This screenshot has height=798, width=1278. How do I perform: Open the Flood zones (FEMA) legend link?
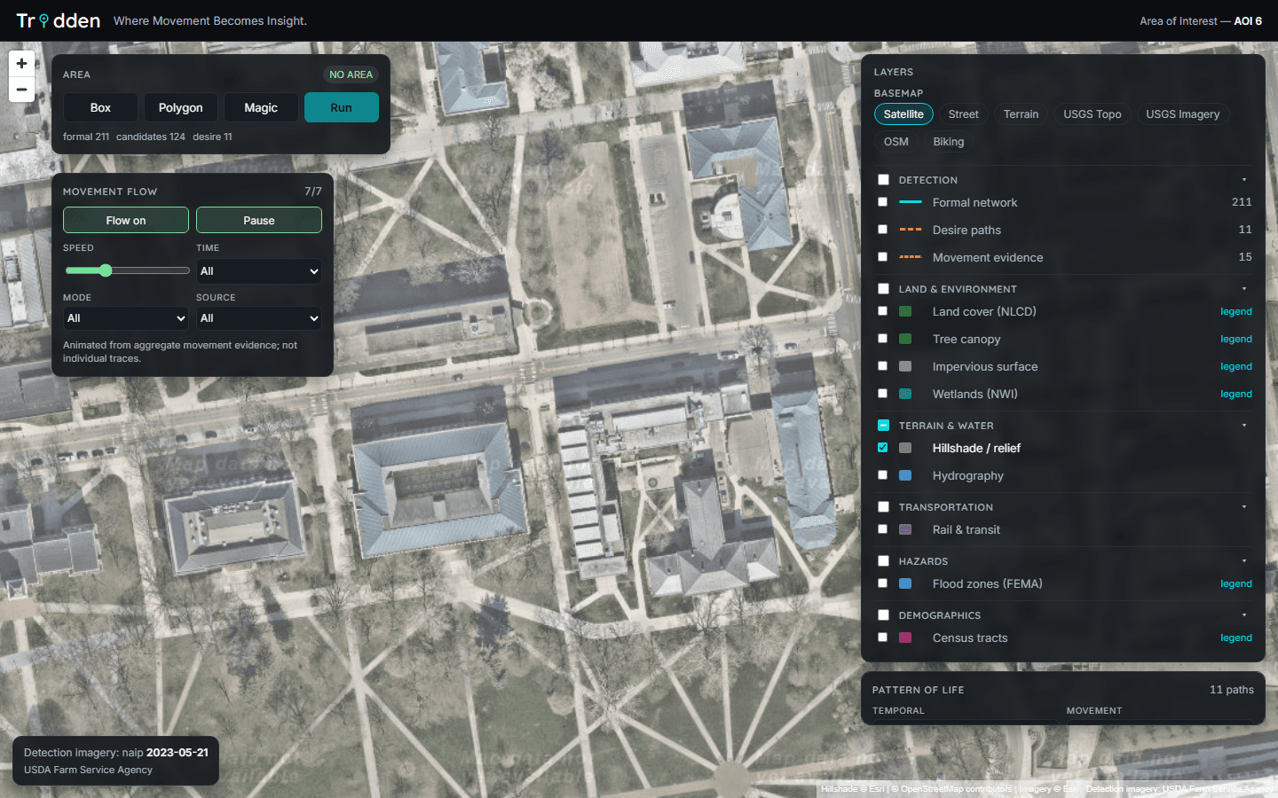1235,583
